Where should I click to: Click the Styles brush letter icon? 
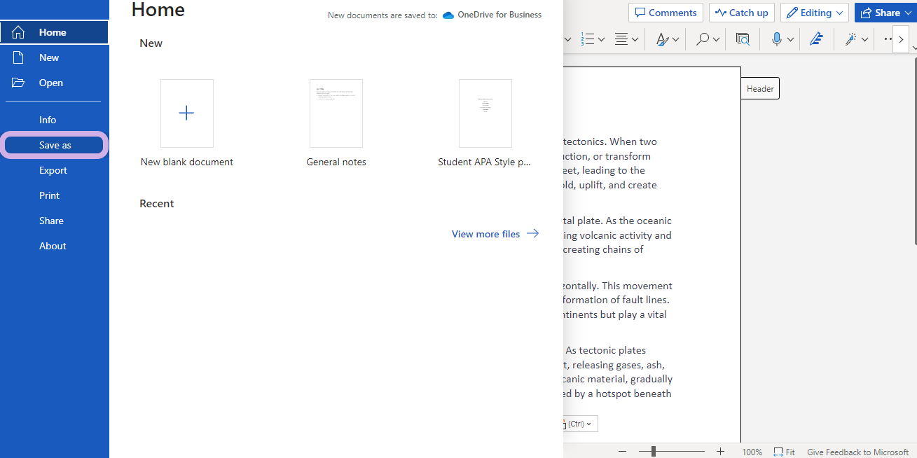point(662,40)
